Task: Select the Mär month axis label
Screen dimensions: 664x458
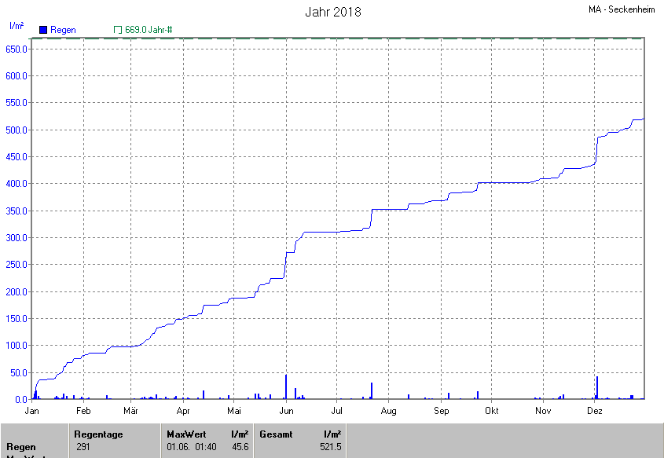Action: [131, 411]
